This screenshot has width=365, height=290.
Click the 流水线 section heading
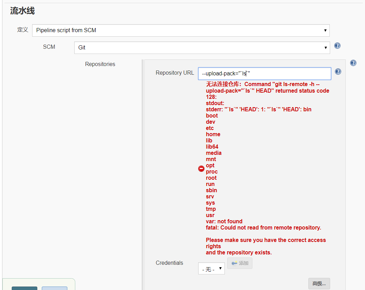pyautogui.click(x=22, y=11)
